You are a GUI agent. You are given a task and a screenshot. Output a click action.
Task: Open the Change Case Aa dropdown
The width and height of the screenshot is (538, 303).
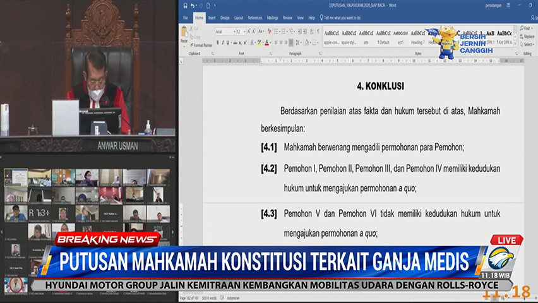[x=261, y=32]
